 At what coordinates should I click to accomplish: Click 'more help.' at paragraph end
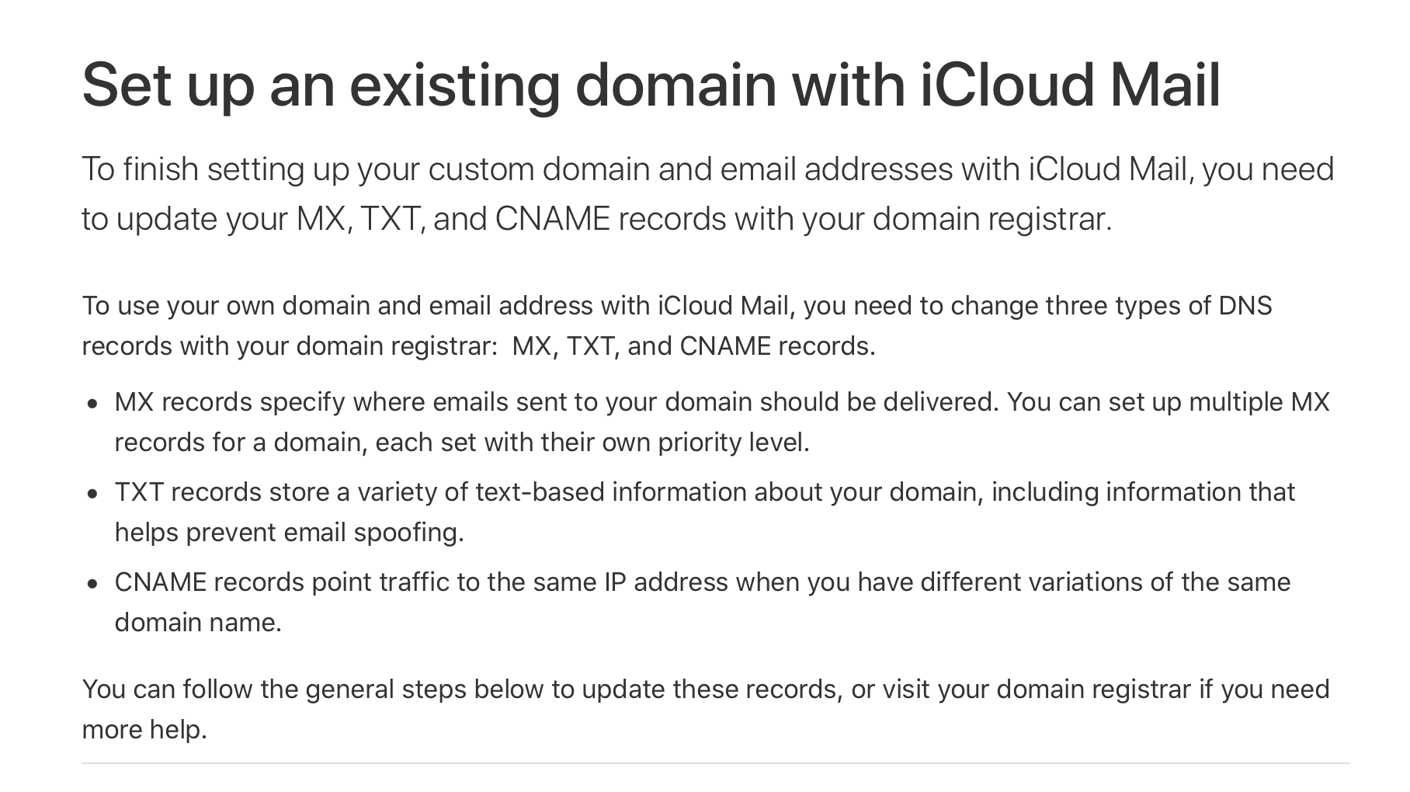(x=144, y=730)
